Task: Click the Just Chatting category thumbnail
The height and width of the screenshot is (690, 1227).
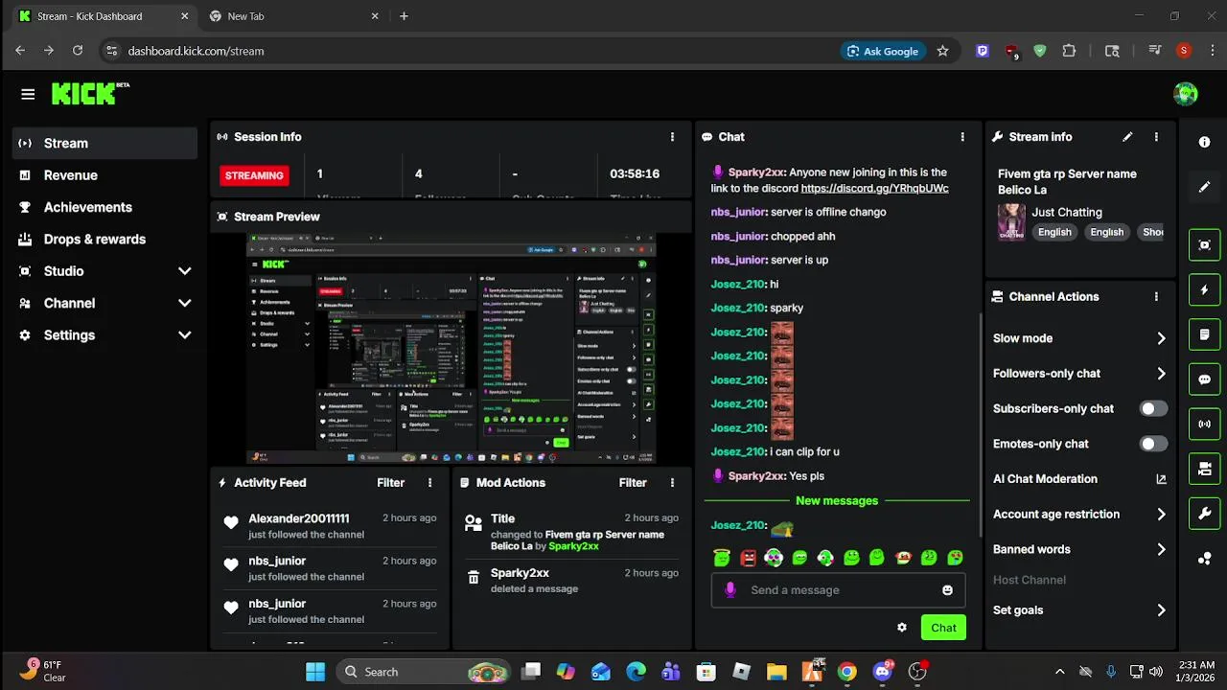Action: tap(1011, 221)
